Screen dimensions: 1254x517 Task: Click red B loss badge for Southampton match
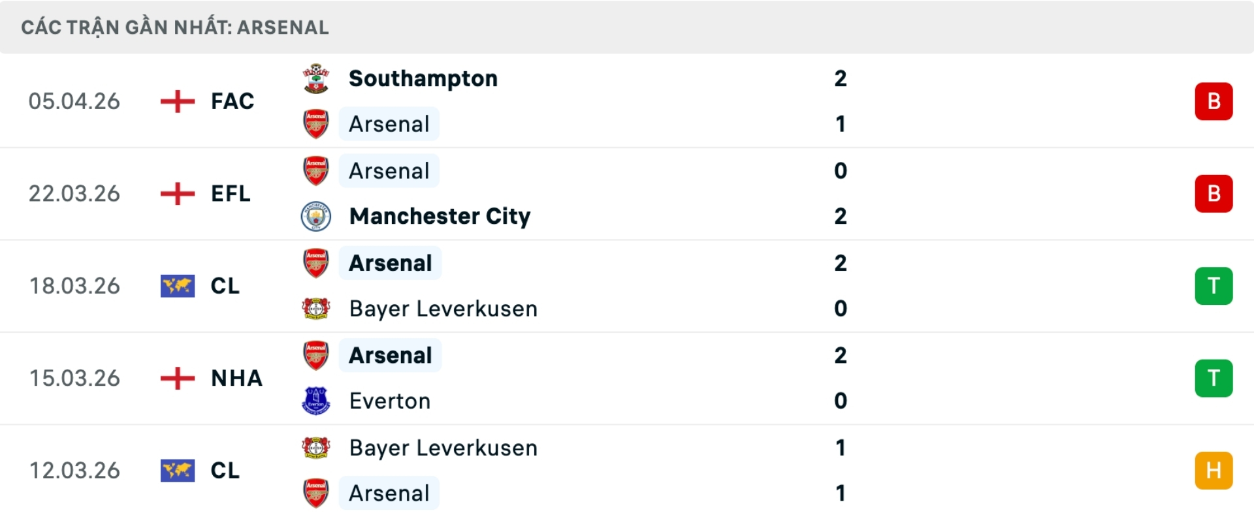[x=1214, y=102]
